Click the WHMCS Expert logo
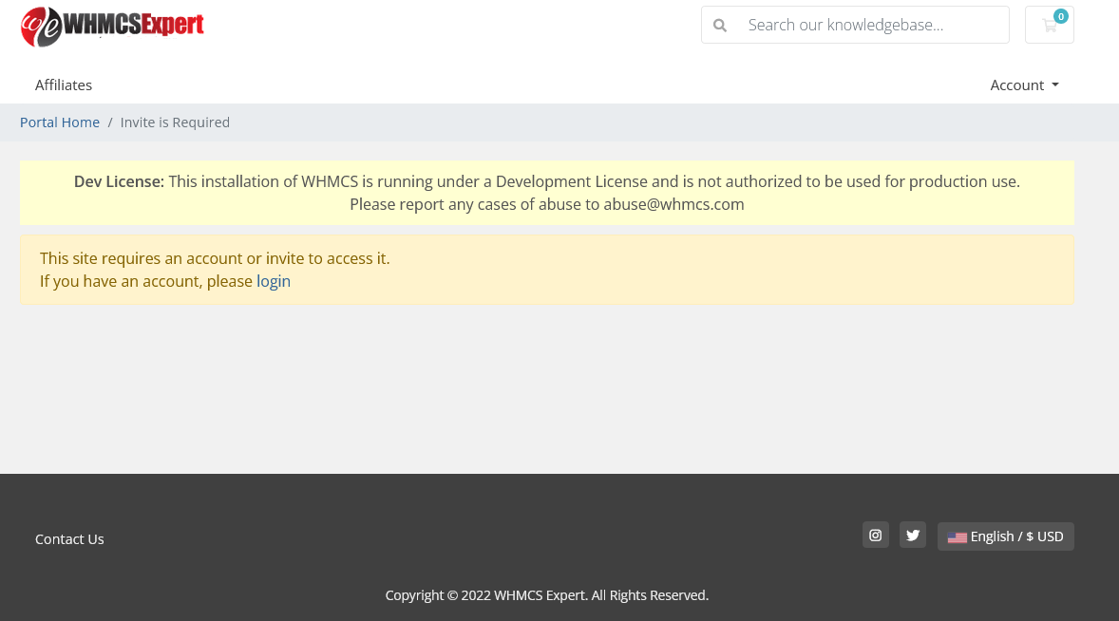This screenshot has height=621, width=1119. 112,27
